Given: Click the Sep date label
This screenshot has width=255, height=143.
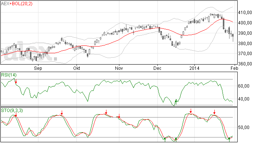Looking at the screenshot, I should click(x=38, y=68).
